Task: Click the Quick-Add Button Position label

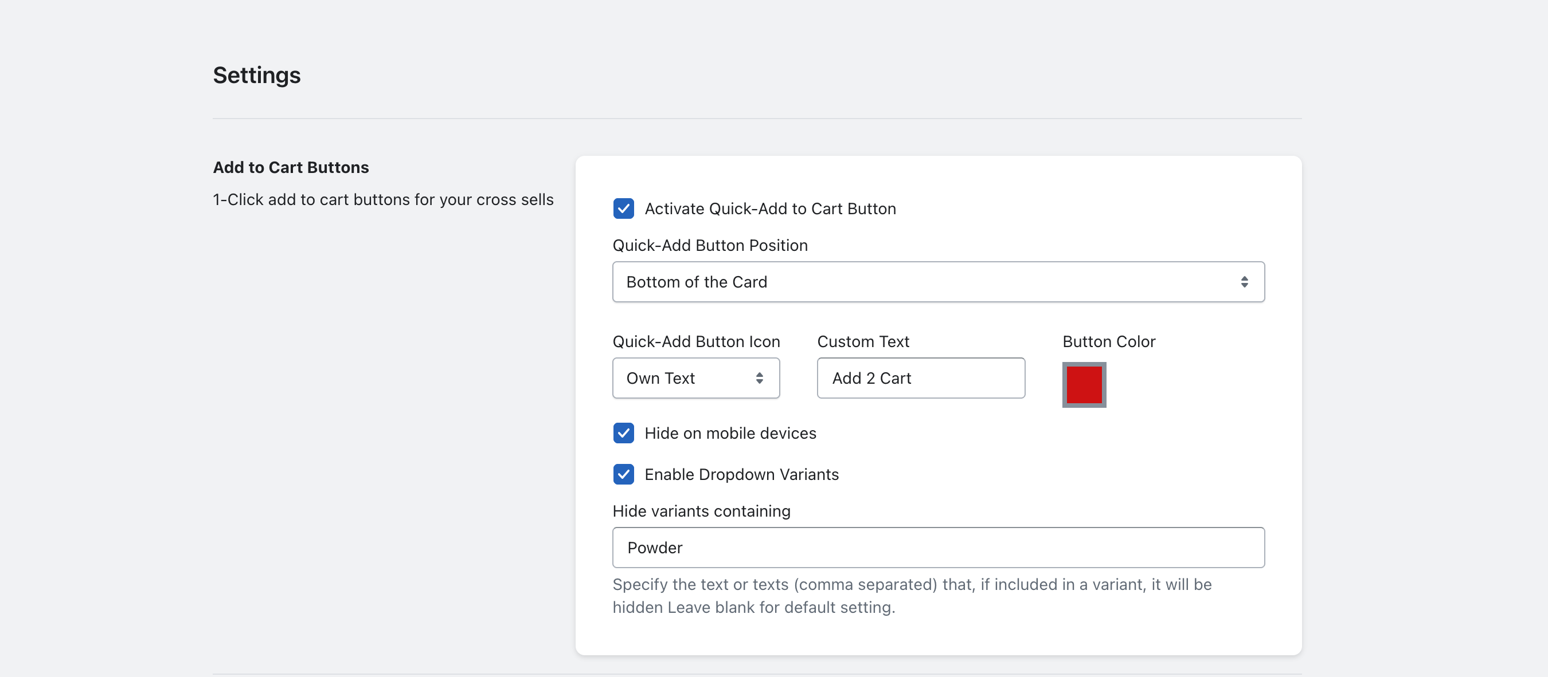Action: [710, 245]
